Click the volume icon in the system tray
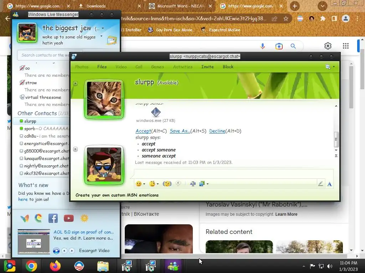The height and width of the screenshot is (273, 365). coord(330,266)
